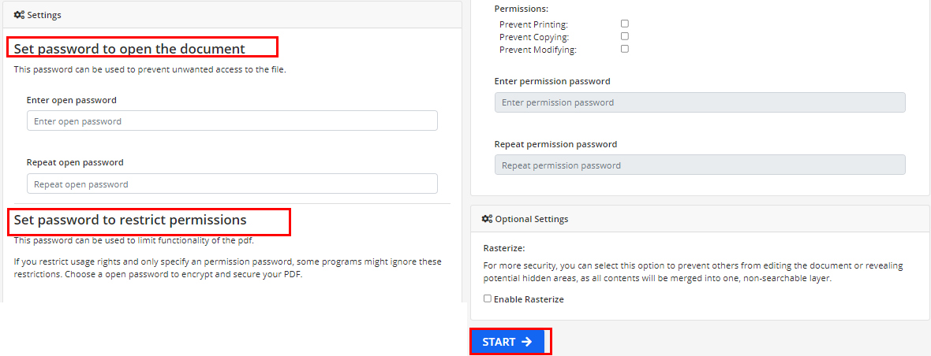Tick the Prevent Copying checkbox
Viewport: 931px width, 356px height.
pyautogui.click(x=625, y=36)
